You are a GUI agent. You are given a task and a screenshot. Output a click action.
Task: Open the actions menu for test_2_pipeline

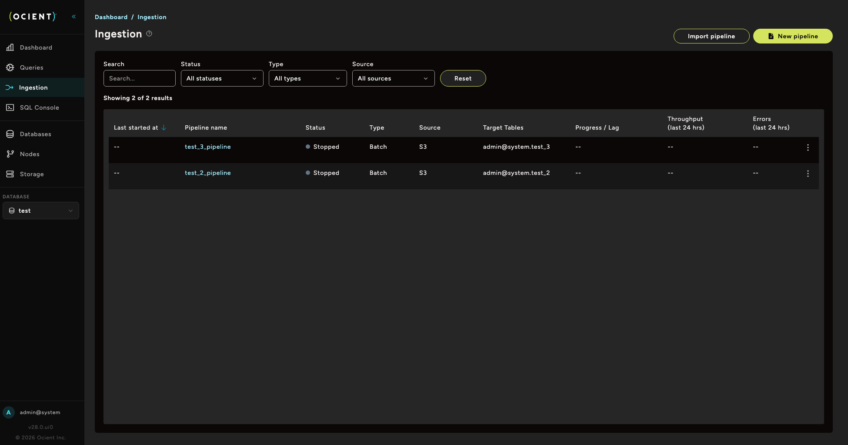coord(808,174)
